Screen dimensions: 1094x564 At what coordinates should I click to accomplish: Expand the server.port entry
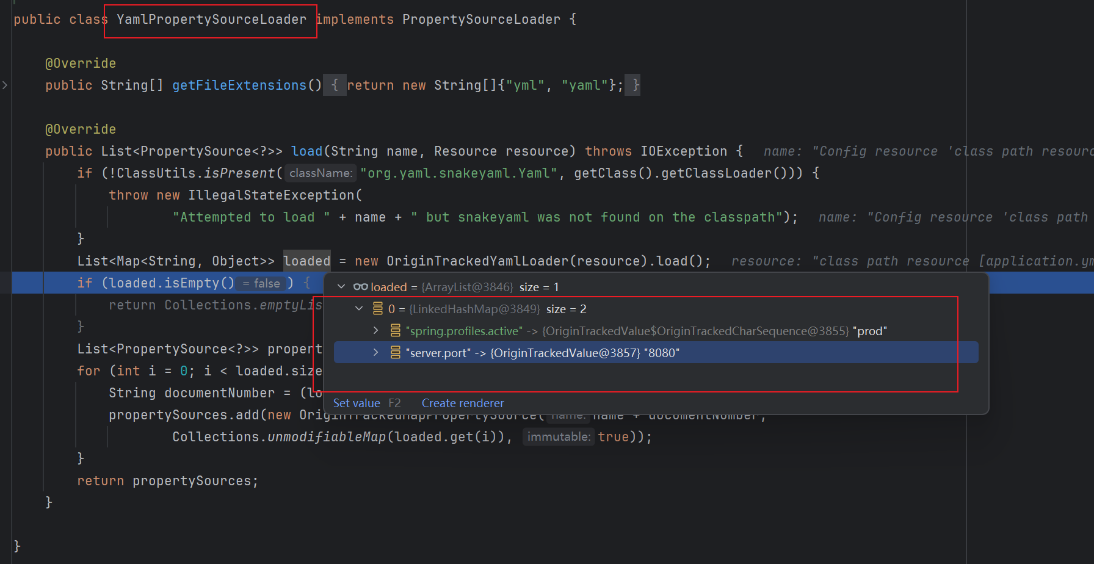[x=376, y=353]
